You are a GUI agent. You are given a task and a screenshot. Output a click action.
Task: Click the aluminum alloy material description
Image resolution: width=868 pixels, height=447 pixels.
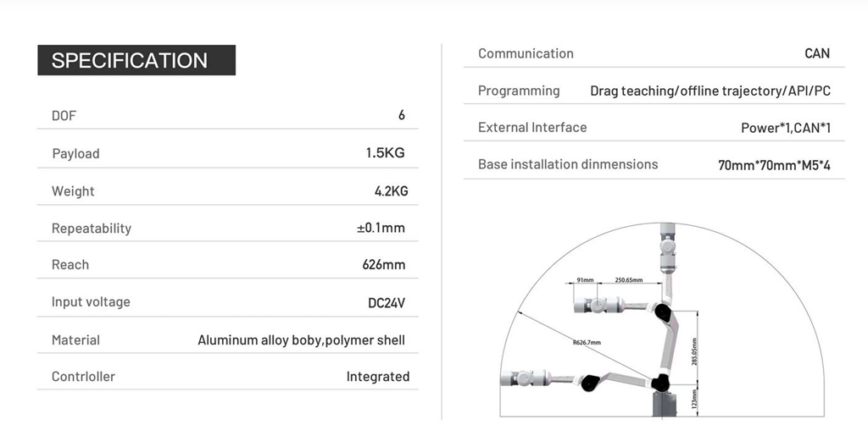click(x=301, y=340)
